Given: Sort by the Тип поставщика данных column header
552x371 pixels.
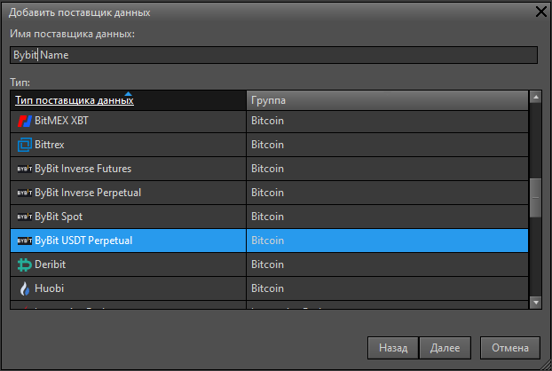Looking at the screenshot, I should point(75,100).
